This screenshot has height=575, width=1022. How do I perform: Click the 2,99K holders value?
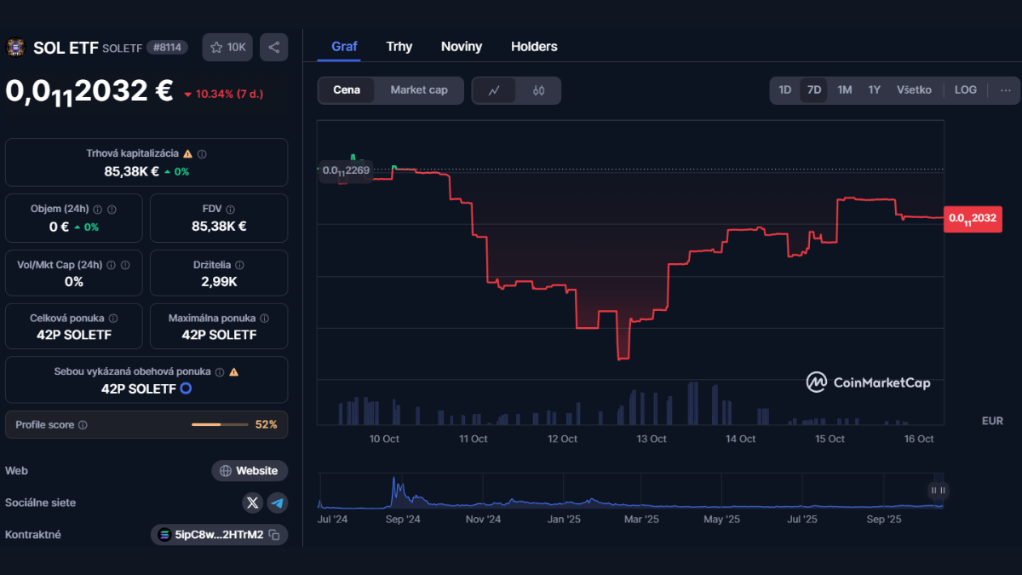pyautogui.click(x=219, y=281)
